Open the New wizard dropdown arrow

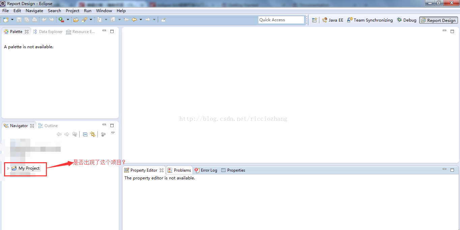(x=12, y=20)
